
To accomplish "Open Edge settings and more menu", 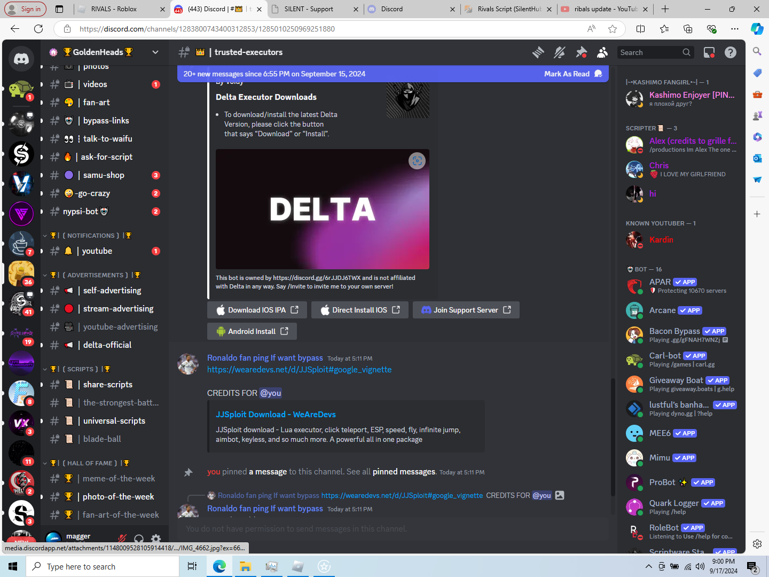I will coord(735,29).
